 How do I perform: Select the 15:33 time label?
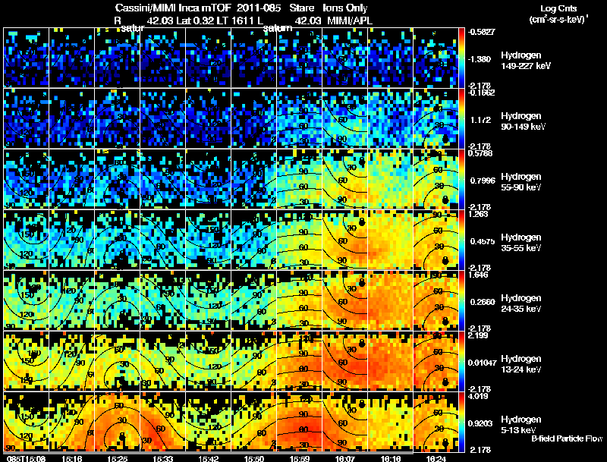[162, 458]
